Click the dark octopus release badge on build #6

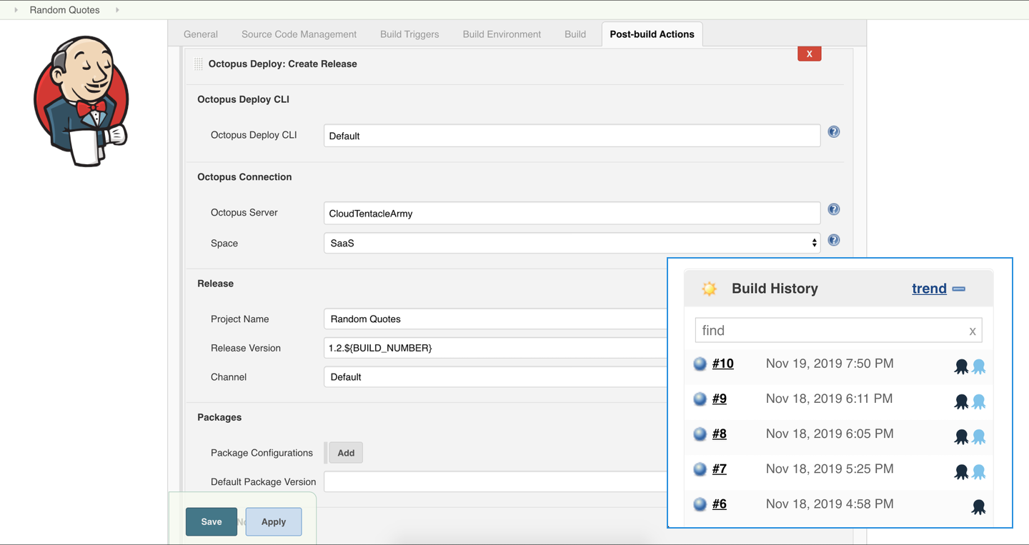(978, 506)
